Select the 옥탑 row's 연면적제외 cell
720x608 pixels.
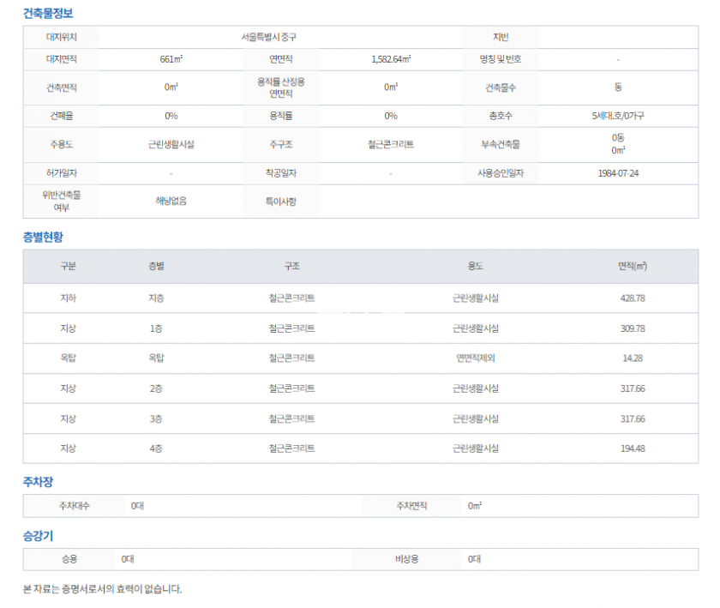pyautogui.click(x=476, y=358)
